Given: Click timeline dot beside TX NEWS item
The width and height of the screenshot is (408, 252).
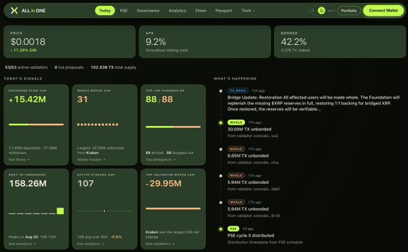Looking at the screenshot, I should (221, 91).
